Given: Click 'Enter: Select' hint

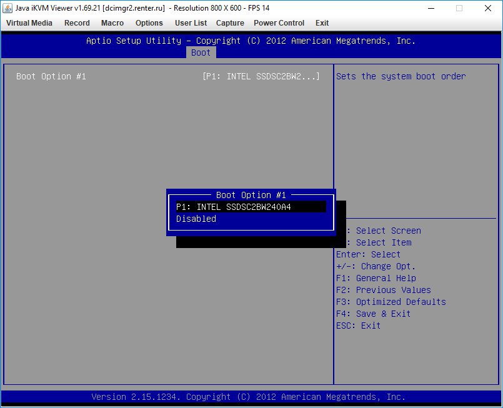Looking at the screenshot, I should tap(368, 254).
